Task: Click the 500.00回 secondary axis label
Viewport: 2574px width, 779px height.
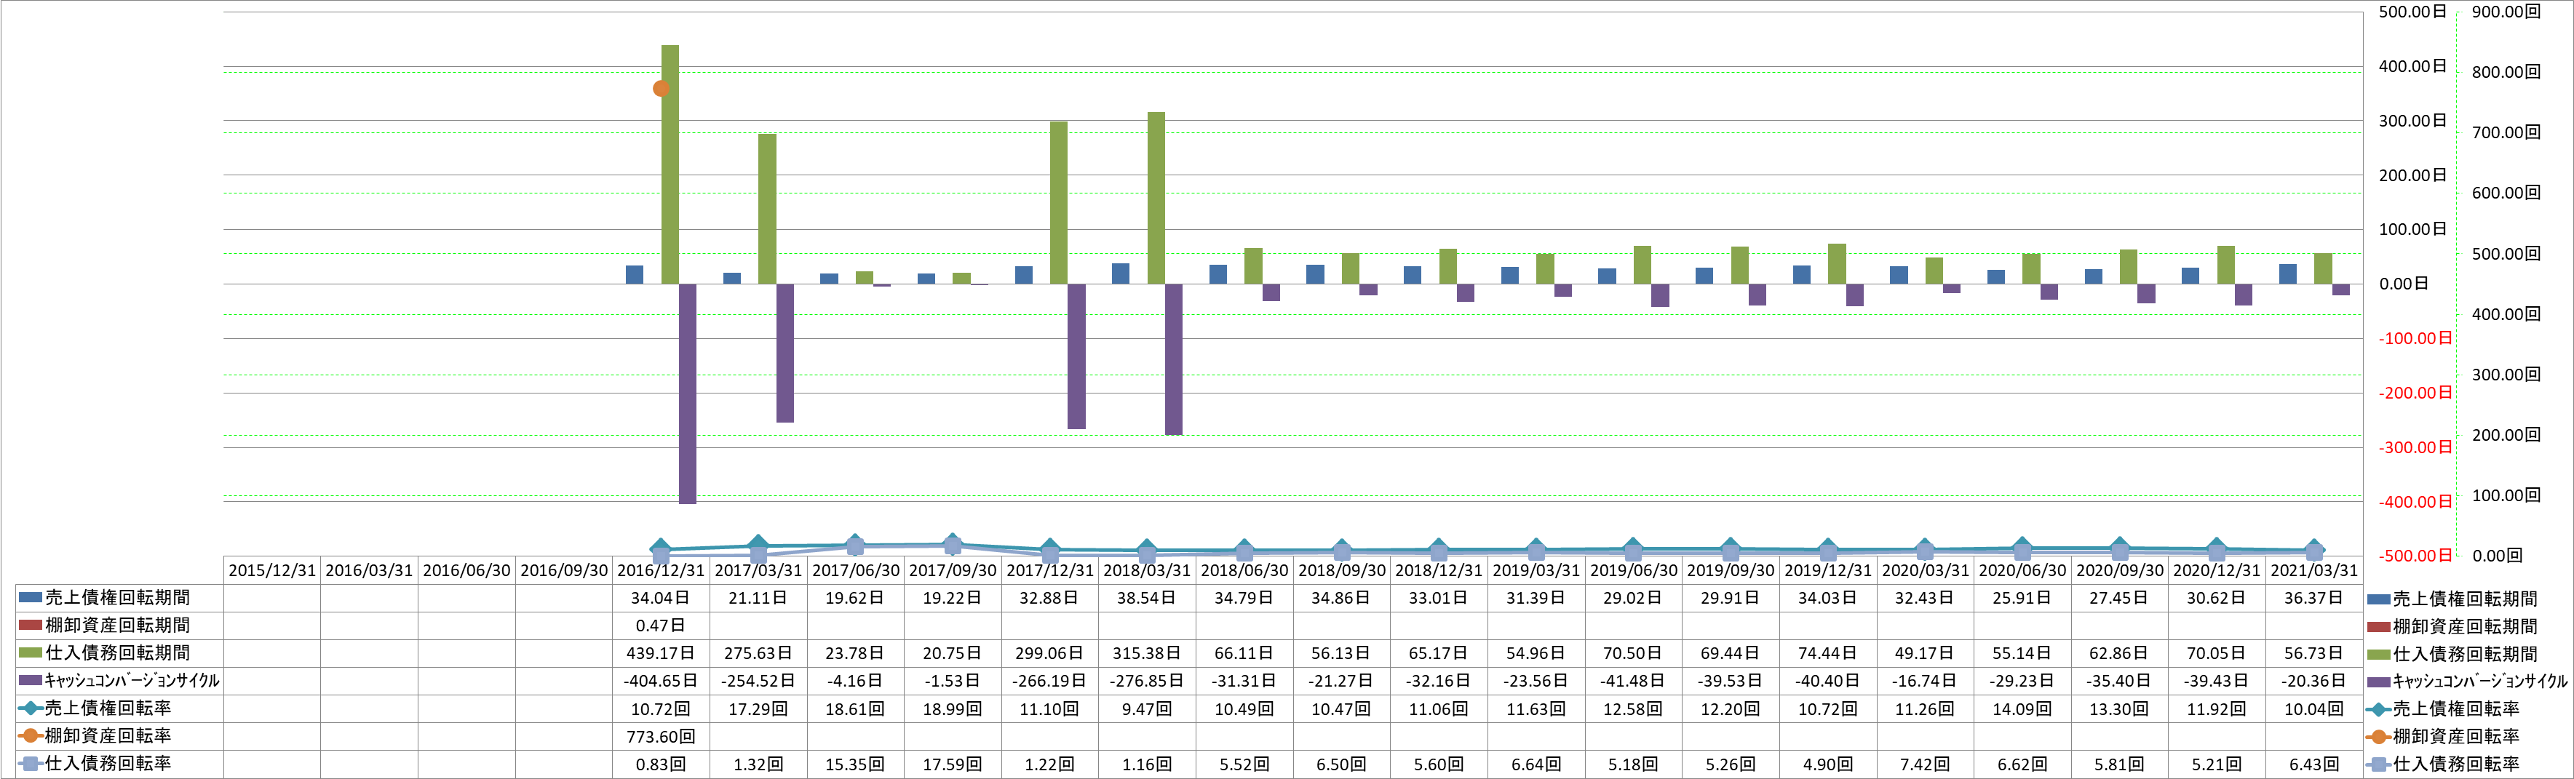Action: point(2506,254)
